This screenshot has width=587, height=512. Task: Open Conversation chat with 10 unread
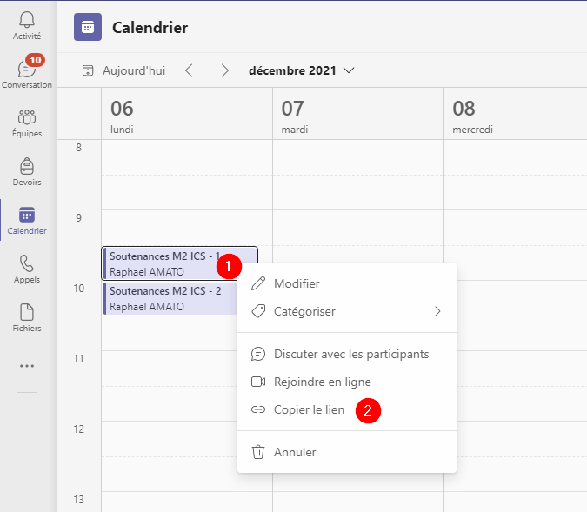click(27, 73)
